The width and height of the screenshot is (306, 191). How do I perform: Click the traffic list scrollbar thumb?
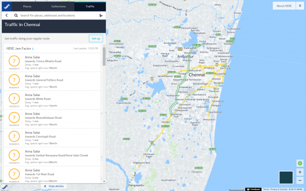[x=104, y=57]
